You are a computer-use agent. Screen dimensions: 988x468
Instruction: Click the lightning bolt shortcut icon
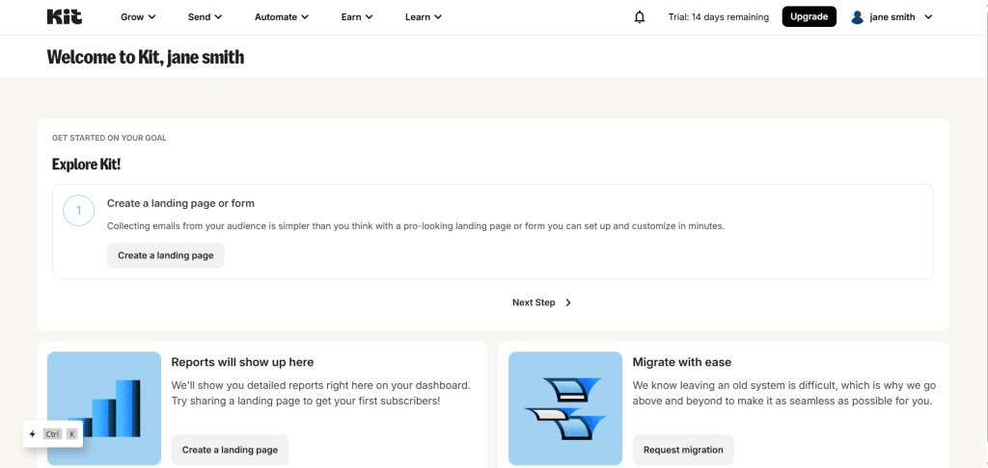pos(33,434)
